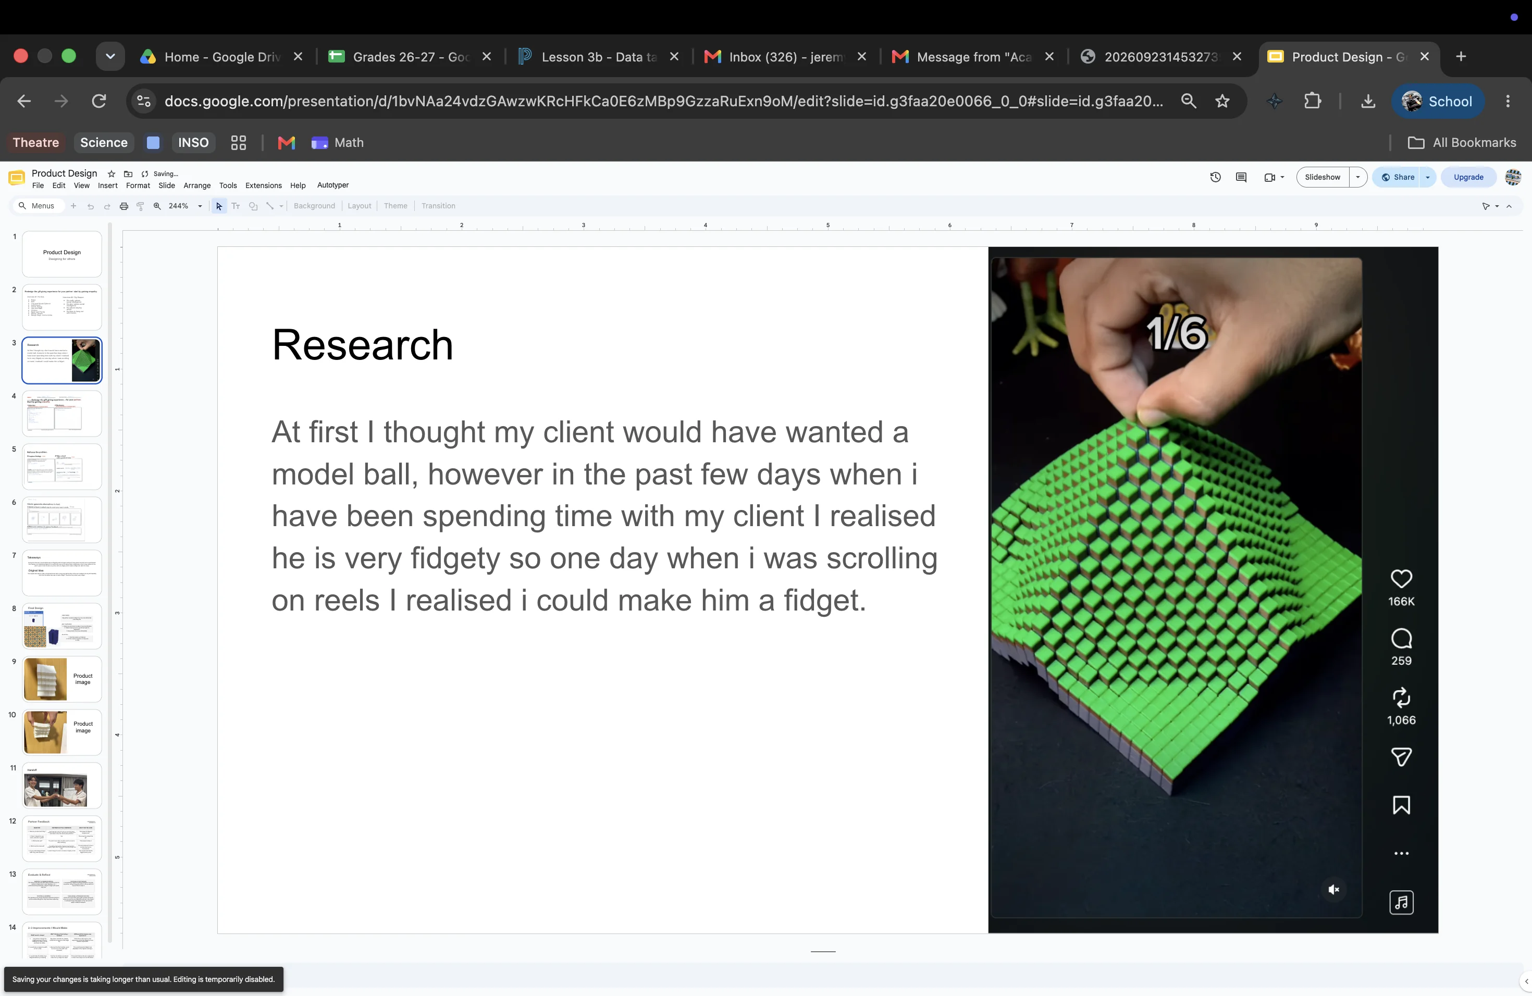This screenshot has height=996, width=1532.
Task: Collapse the toolbar with the up chevron
Action: [1509, 206]
